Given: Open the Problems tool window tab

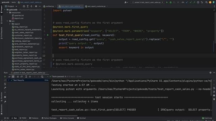Looking at the screenshot, I should coord(34,118).
